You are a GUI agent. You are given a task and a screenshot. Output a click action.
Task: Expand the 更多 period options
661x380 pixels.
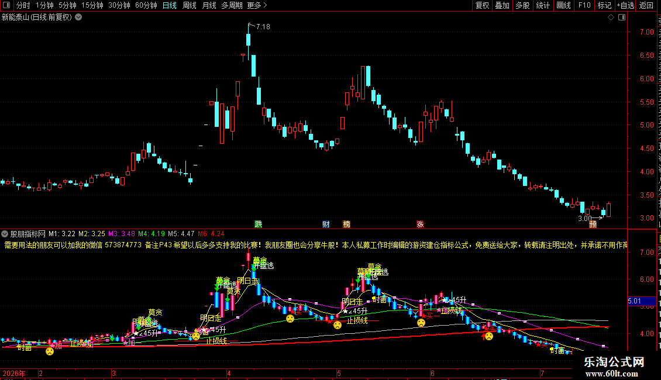tap(257, 5)
